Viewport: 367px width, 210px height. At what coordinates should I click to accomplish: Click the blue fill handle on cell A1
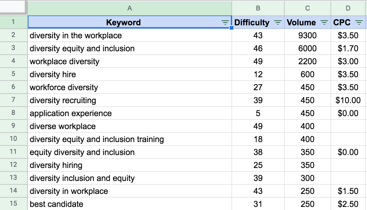click(x=231, y=28)
